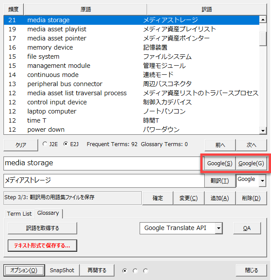The height and width of the screenshot is (280, 271).
Task: Click the テキスト形式で保存する button
Action: point(42,245)
